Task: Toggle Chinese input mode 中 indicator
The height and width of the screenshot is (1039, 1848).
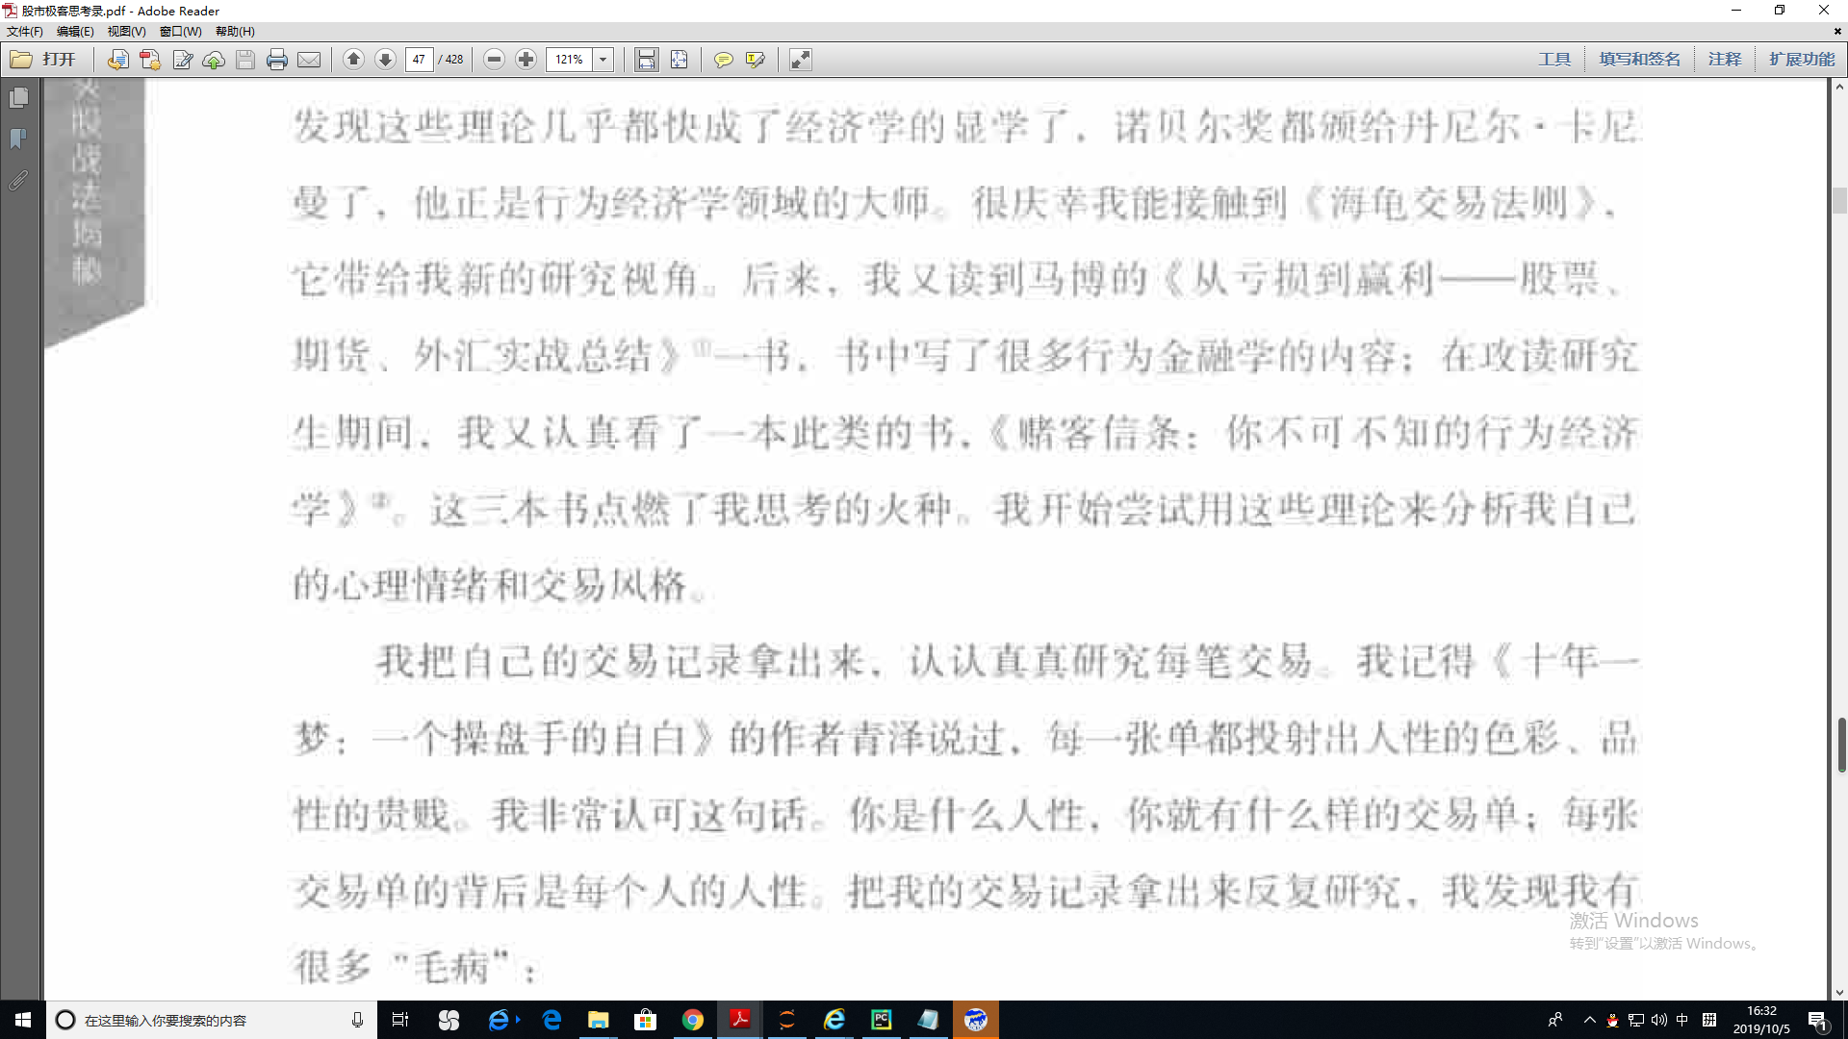Action: [x=1682, y=1020]
